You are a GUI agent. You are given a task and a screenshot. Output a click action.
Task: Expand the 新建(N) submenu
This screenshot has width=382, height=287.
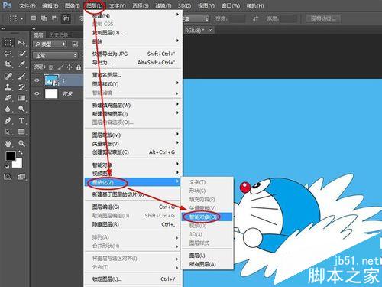coord(134,15)
